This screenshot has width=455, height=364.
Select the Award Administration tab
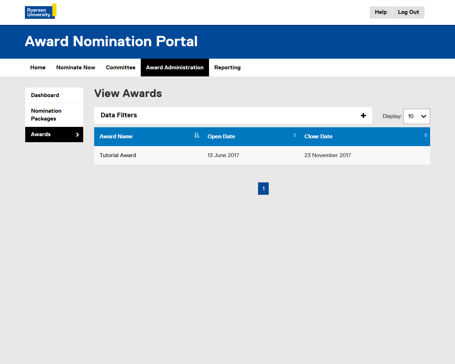[x=175, y=68]
